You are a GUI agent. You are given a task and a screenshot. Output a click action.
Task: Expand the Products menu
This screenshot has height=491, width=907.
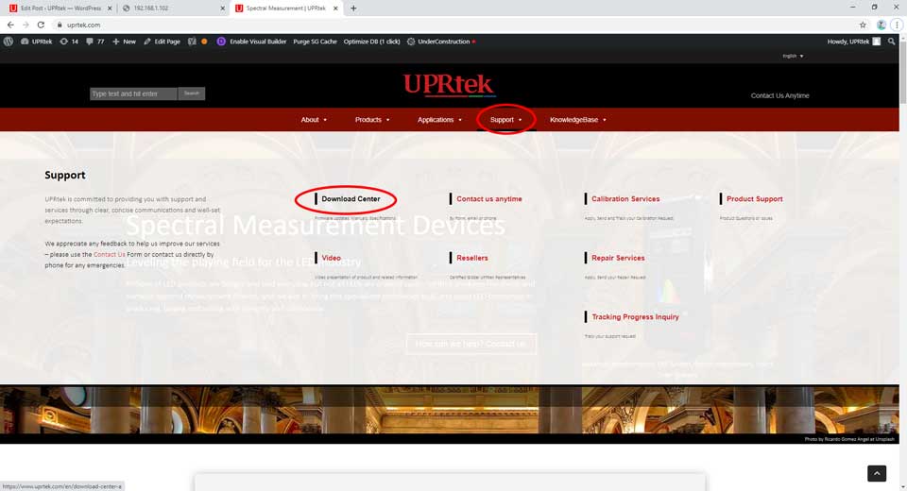click(372, 120)
